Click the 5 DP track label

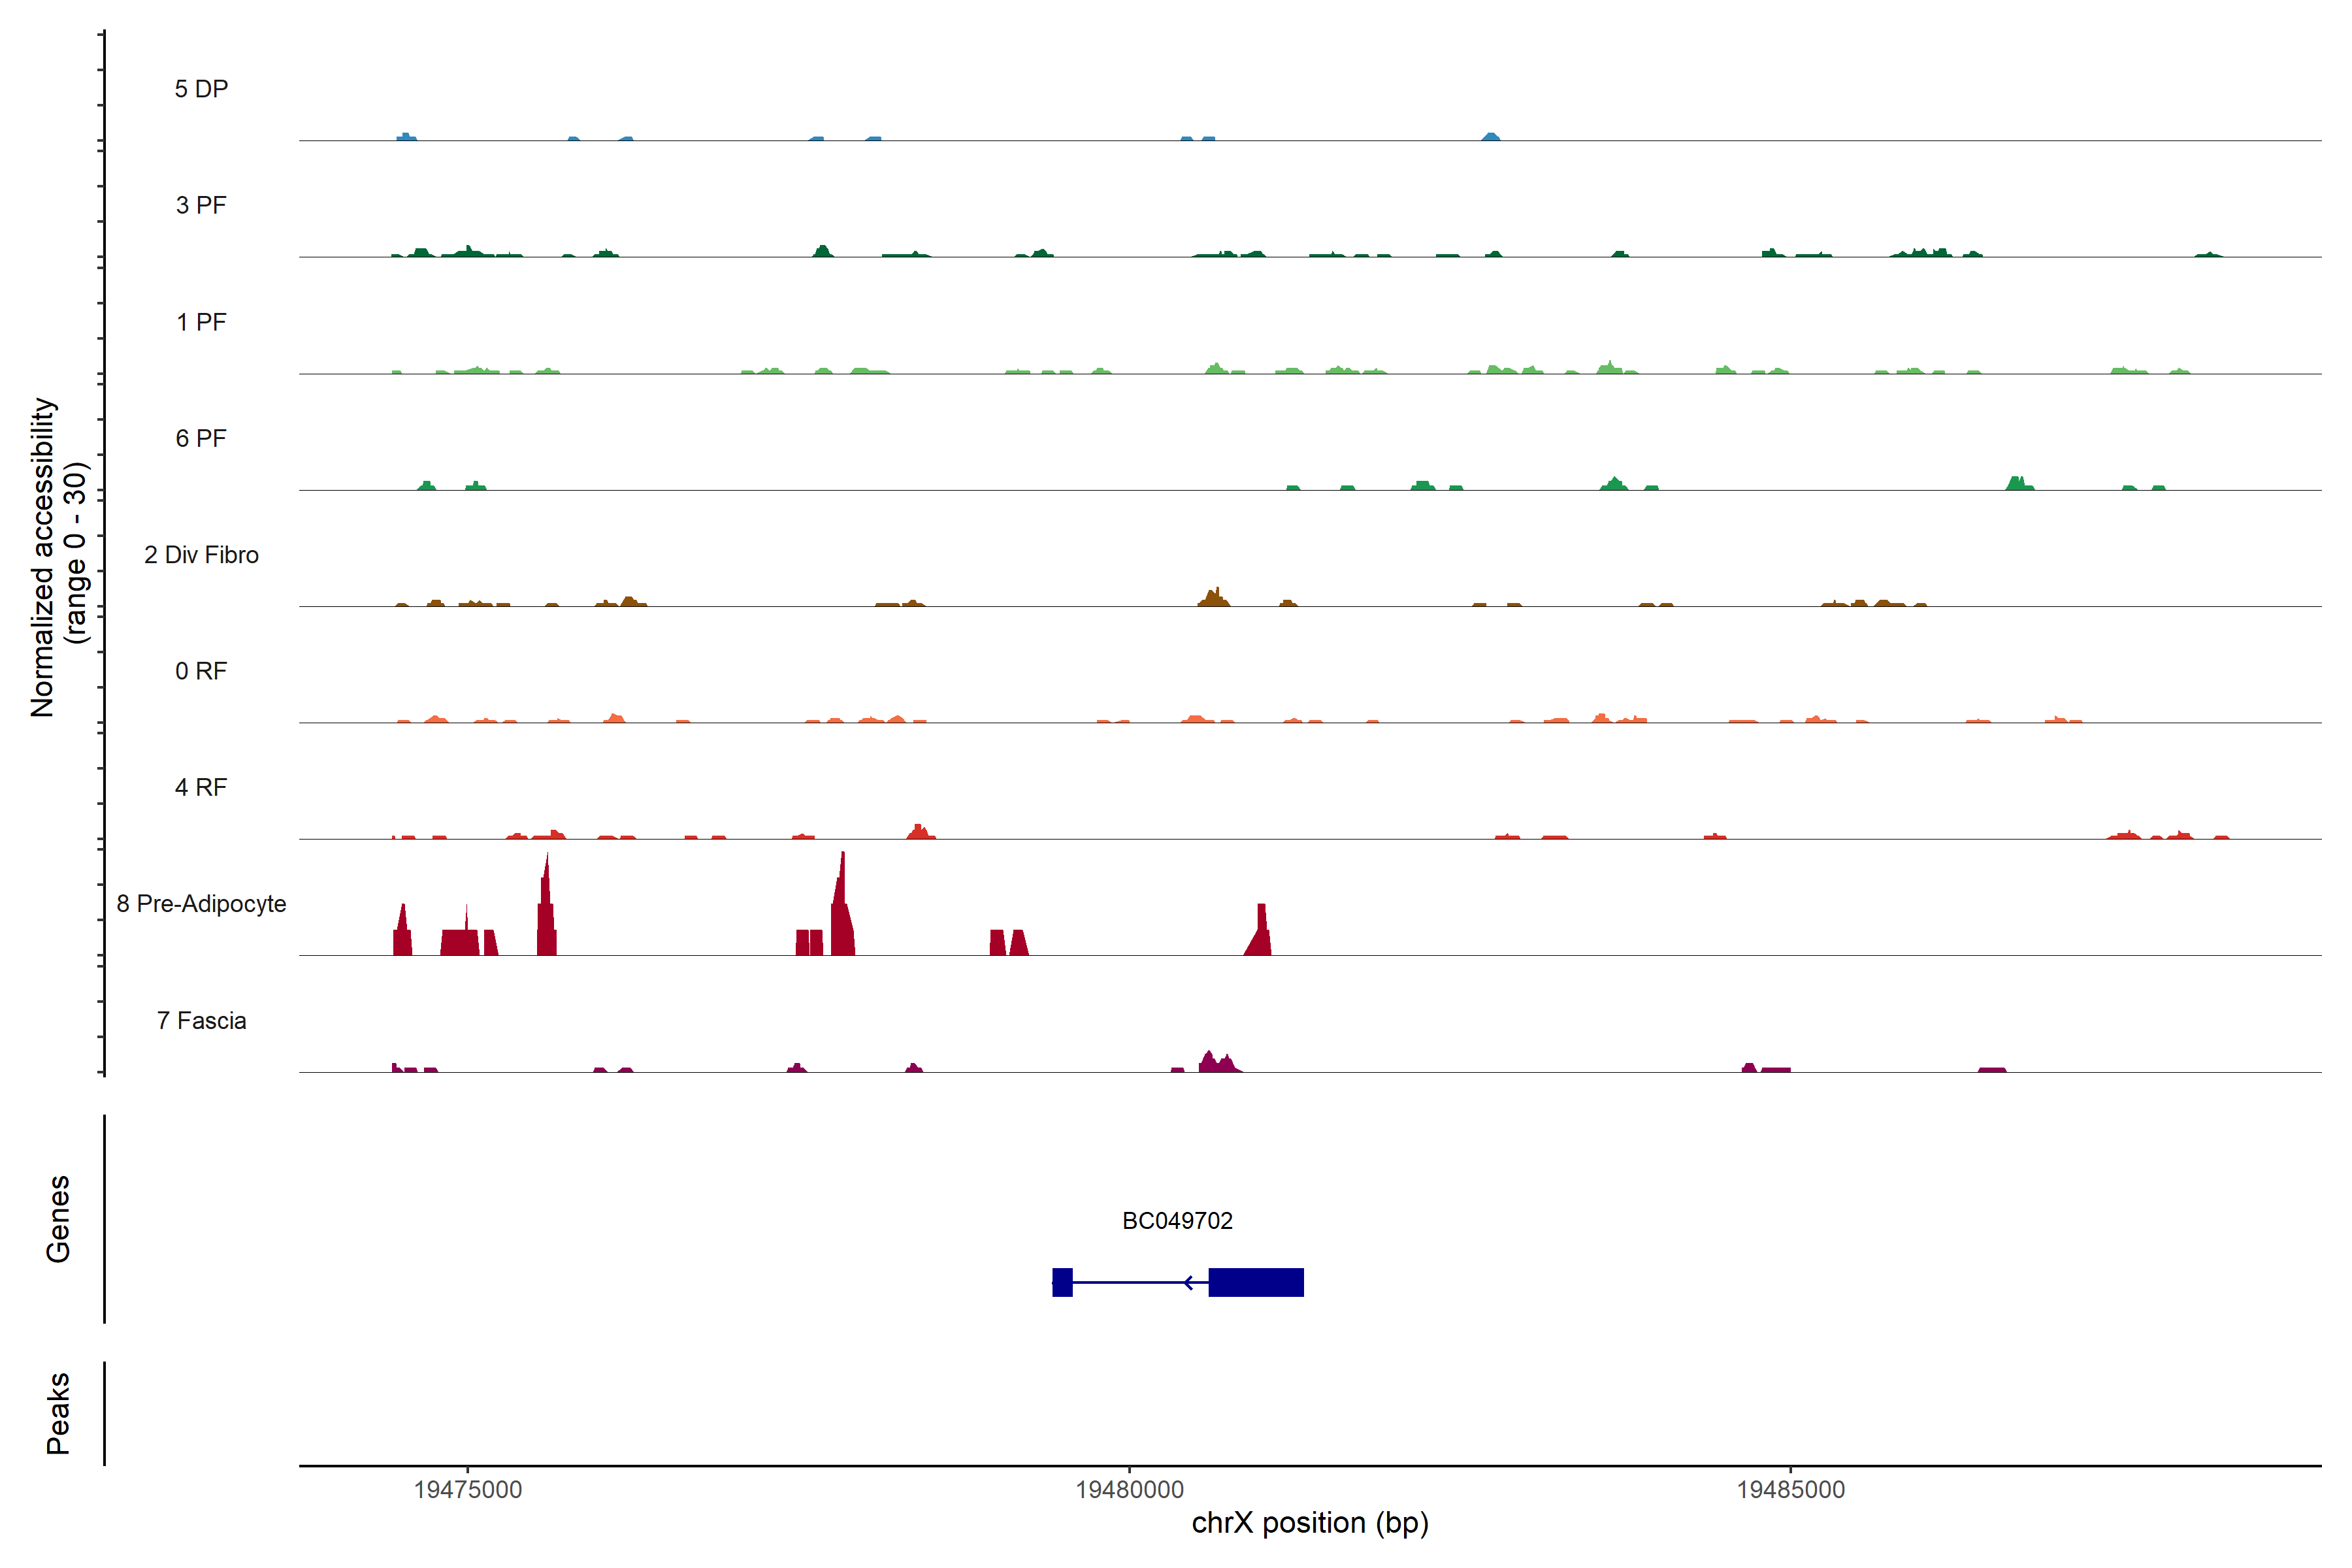pos(201,89)
